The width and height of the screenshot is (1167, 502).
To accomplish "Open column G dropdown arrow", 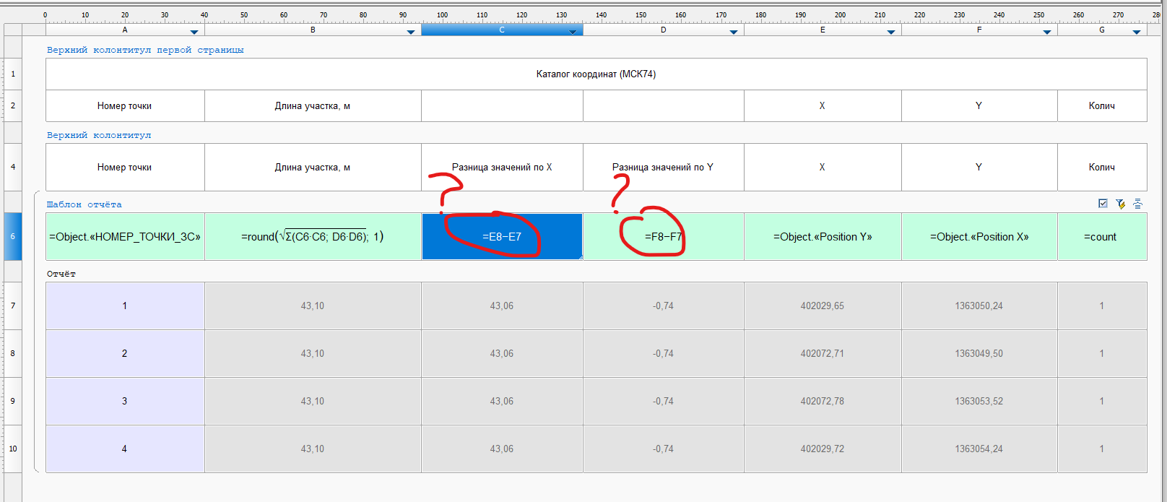I will coord(1136,32).
